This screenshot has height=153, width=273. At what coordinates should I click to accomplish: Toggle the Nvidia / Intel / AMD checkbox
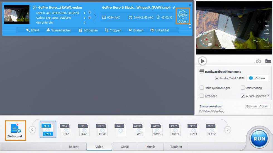coord(217,78)
